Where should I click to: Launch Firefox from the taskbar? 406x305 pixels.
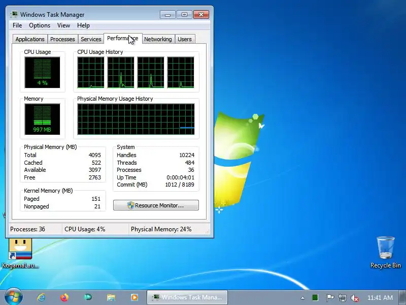[x=64, y=297]
